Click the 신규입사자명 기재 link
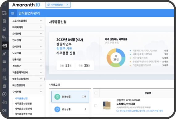Screen dimensions: 176x119 tap(155, 111)
